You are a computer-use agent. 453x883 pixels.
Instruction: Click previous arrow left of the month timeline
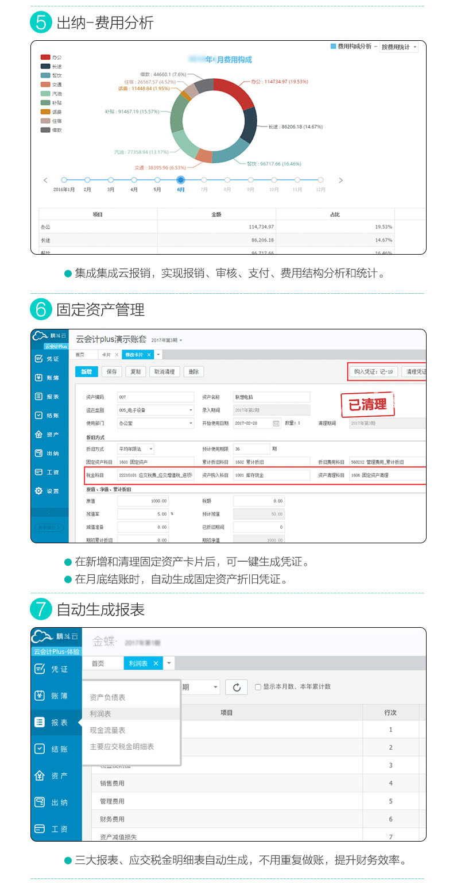point(46,180)
